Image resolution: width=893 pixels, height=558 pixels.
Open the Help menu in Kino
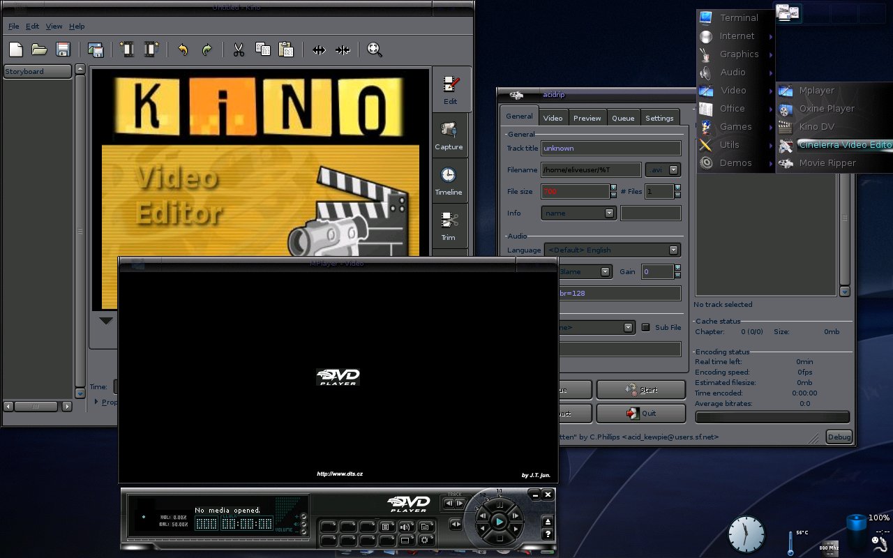click(x=77, y=27)
